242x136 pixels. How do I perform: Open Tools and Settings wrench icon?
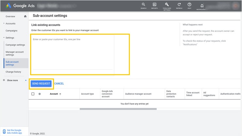[167, 5]
